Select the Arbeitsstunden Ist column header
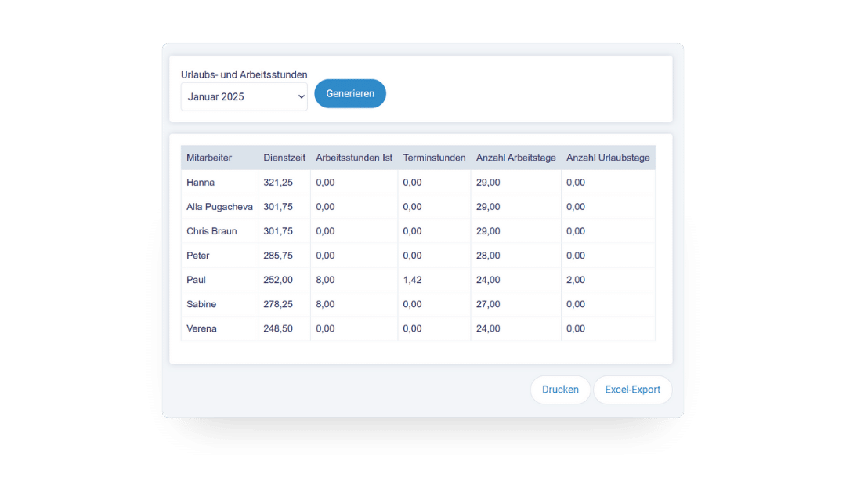Image resolution: width=846 pixels, height=493 pixels. click(354, 158)
